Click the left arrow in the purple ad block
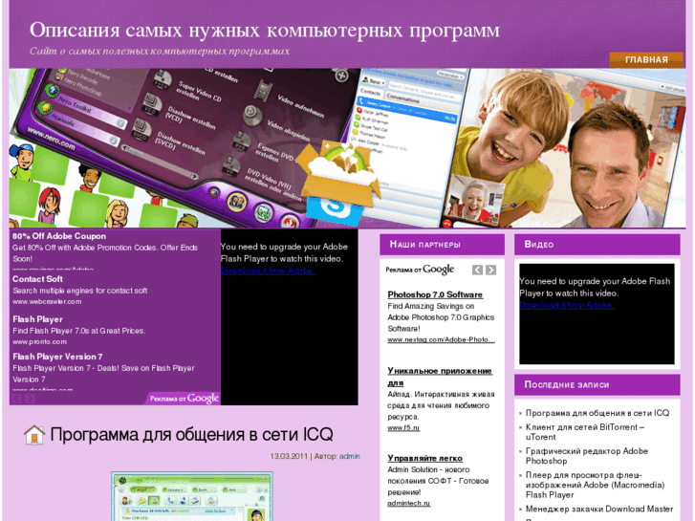 tap(17, 399)
